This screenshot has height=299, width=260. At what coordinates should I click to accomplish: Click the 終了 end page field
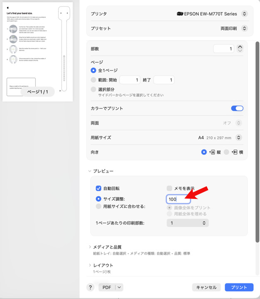[x=164, y=80]
